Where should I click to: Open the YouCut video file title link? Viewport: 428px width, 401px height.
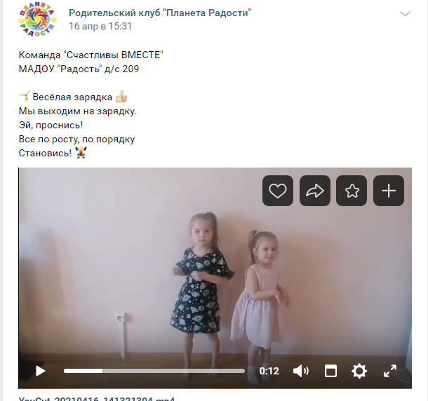[97, 398]
